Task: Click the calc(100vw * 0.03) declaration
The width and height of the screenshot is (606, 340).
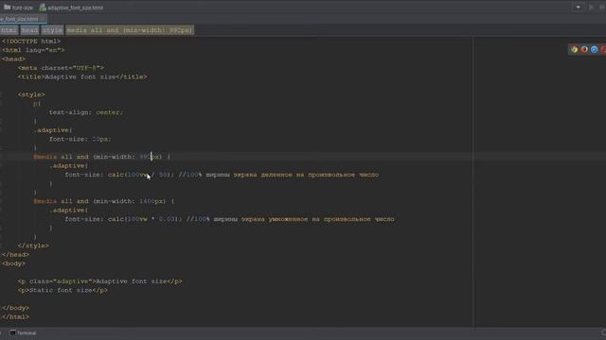Action: (x=123, y=219)
